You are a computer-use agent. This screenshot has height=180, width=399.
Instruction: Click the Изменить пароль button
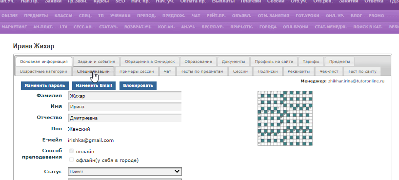click(45, 85)
